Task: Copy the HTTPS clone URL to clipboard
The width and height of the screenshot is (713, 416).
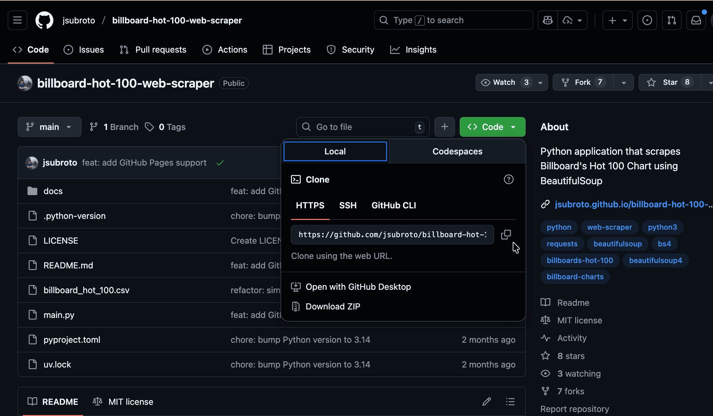Action: tap(506, 234)
